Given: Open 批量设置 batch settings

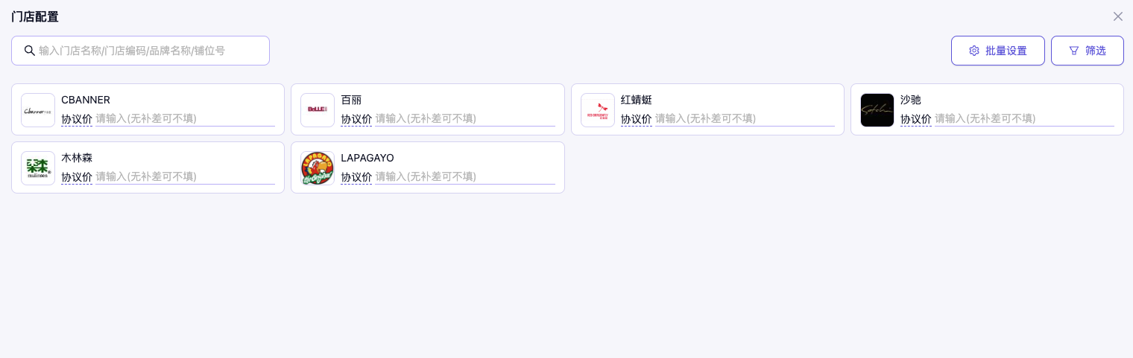Looking at the screenshot, I should point(997,51).
